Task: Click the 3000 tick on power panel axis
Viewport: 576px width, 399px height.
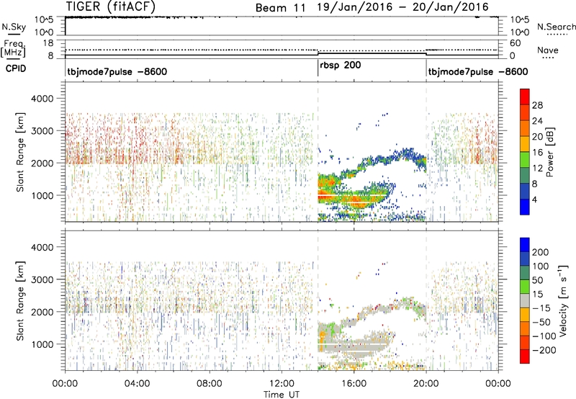Action: tap(42, 131)
